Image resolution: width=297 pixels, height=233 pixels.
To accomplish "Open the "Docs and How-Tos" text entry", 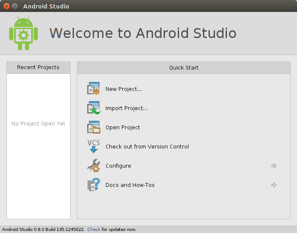I will coord(130,185).
